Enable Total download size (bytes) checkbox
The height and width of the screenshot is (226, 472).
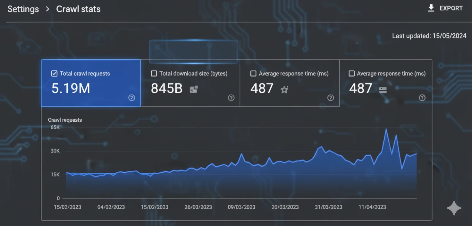point(154,73)
